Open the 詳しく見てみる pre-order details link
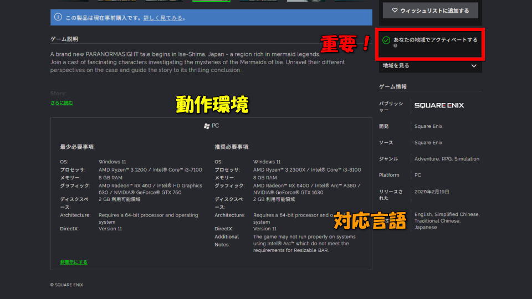The height and width of the screenshot is (299, 532). click(163, 18)
